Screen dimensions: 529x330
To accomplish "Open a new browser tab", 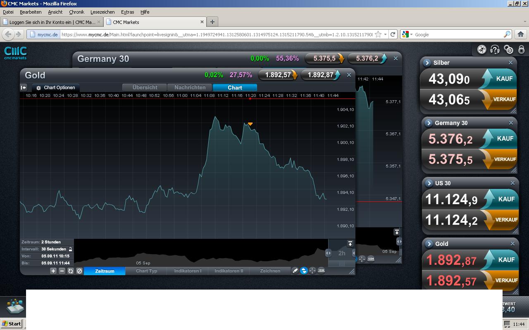I will (212, 22).
